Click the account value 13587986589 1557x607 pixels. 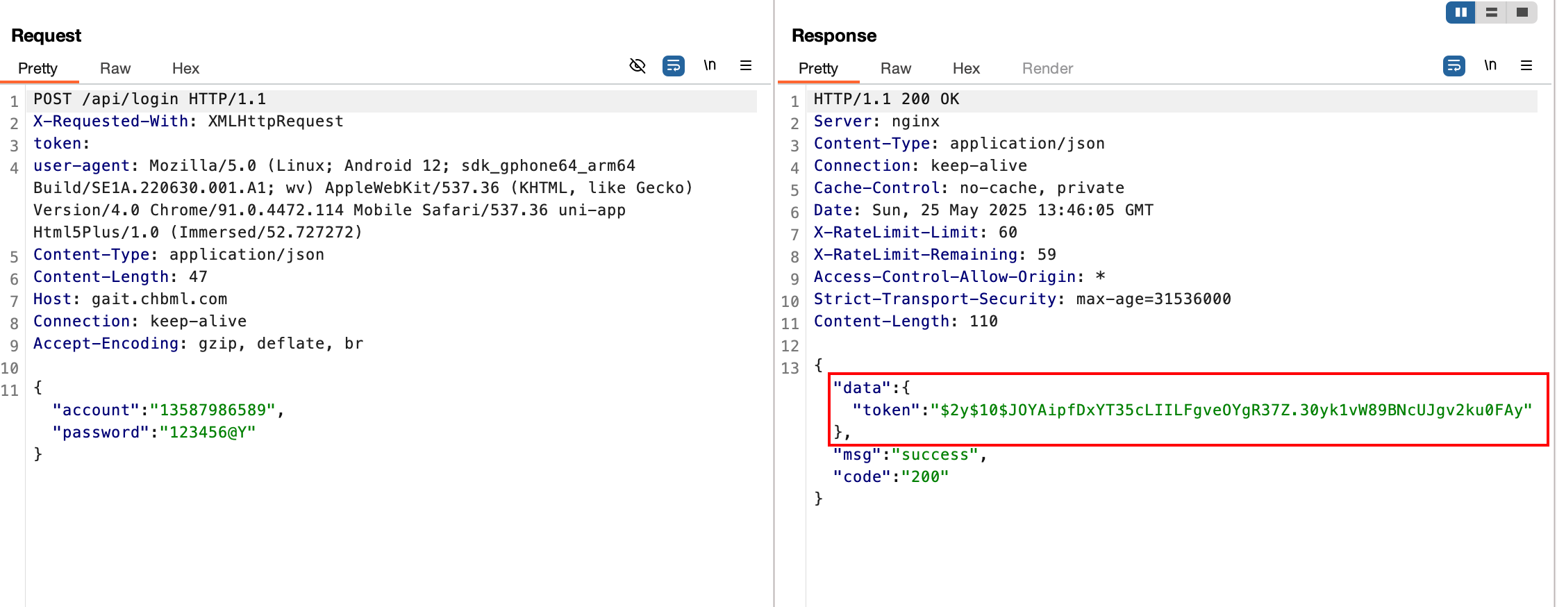tap(213, 410)
